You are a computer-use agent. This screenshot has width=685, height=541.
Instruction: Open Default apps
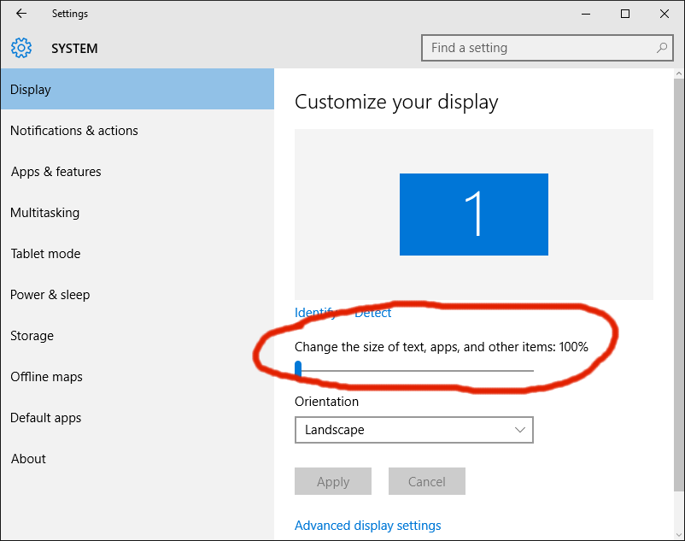tap(138, 418)
